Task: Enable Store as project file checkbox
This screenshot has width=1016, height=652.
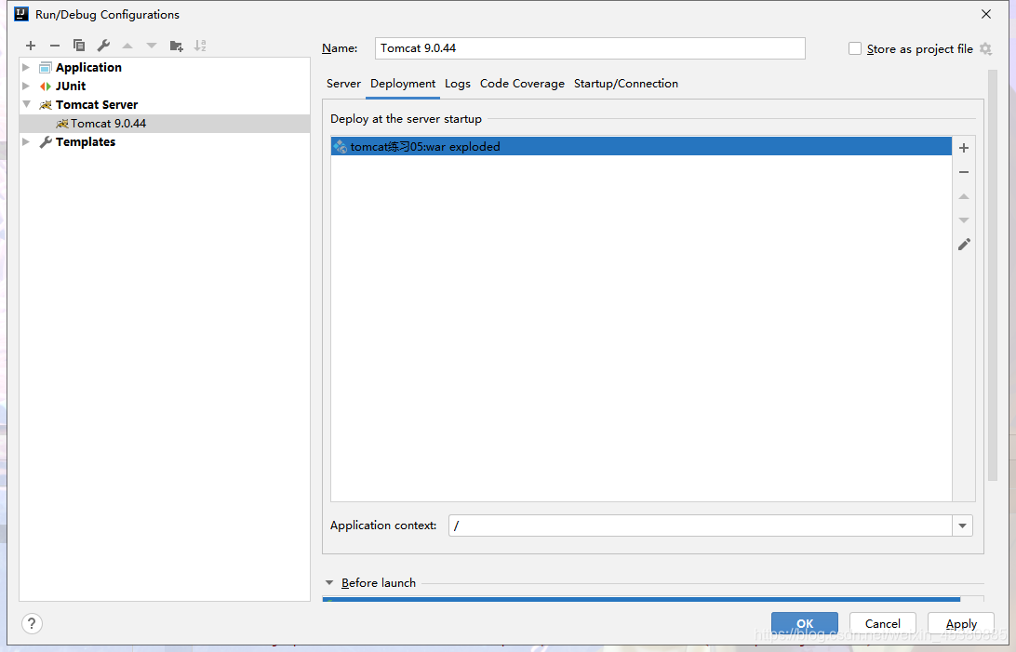Action: point(855,48)
